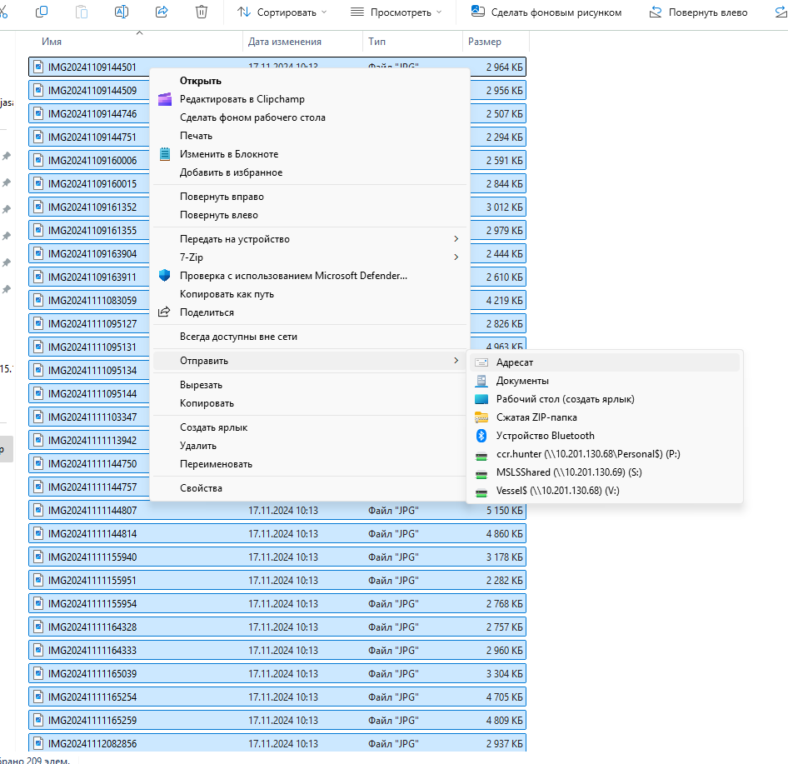
Task: Click the Дата изменения column header
Action: [x=302, y=41]
